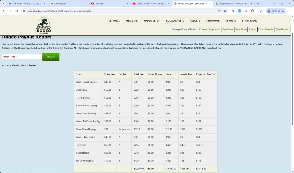Reload the Rodeo Payout Report page

pyautogui.click(x=17, y=11)
